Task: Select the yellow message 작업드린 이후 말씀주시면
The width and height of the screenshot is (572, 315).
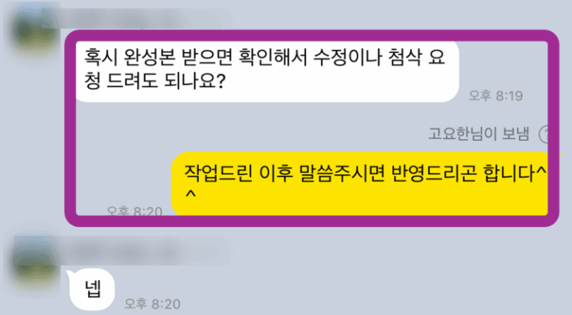Action: (x=360, y=184)
